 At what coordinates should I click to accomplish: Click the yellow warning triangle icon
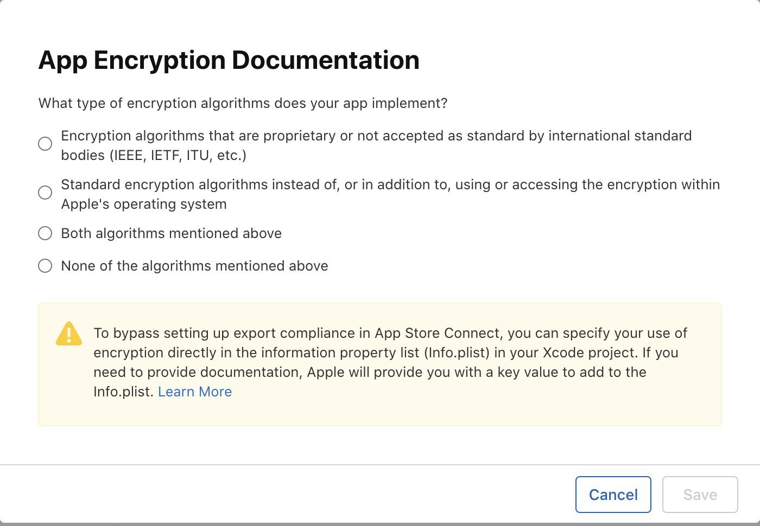tap(69, 334)
